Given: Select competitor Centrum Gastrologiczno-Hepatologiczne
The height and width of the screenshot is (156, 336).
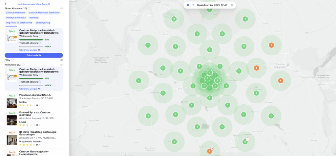Looking at the screenshot, I should coord(34,153).
